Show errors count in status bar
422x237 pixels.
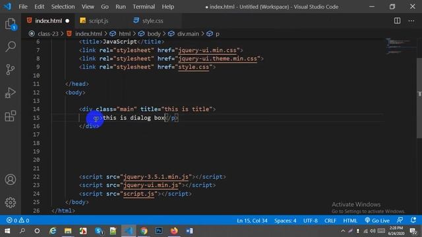pyautogui.click(x=12, y=221)
